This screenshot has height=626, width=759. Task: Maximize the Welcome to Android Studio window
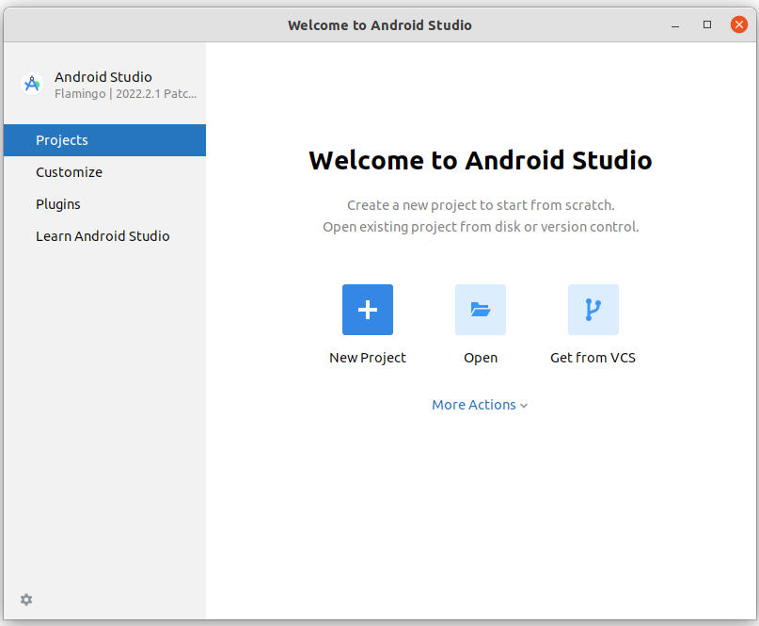point(707,25)
